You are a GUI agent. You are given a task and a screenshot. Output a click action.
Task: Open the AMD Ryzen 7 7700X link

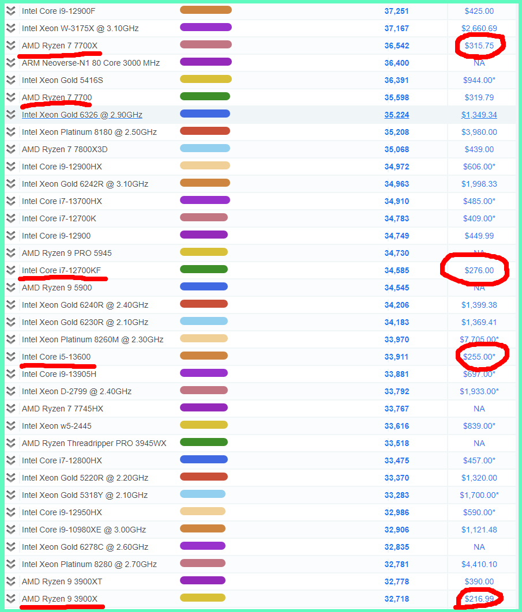59,46
